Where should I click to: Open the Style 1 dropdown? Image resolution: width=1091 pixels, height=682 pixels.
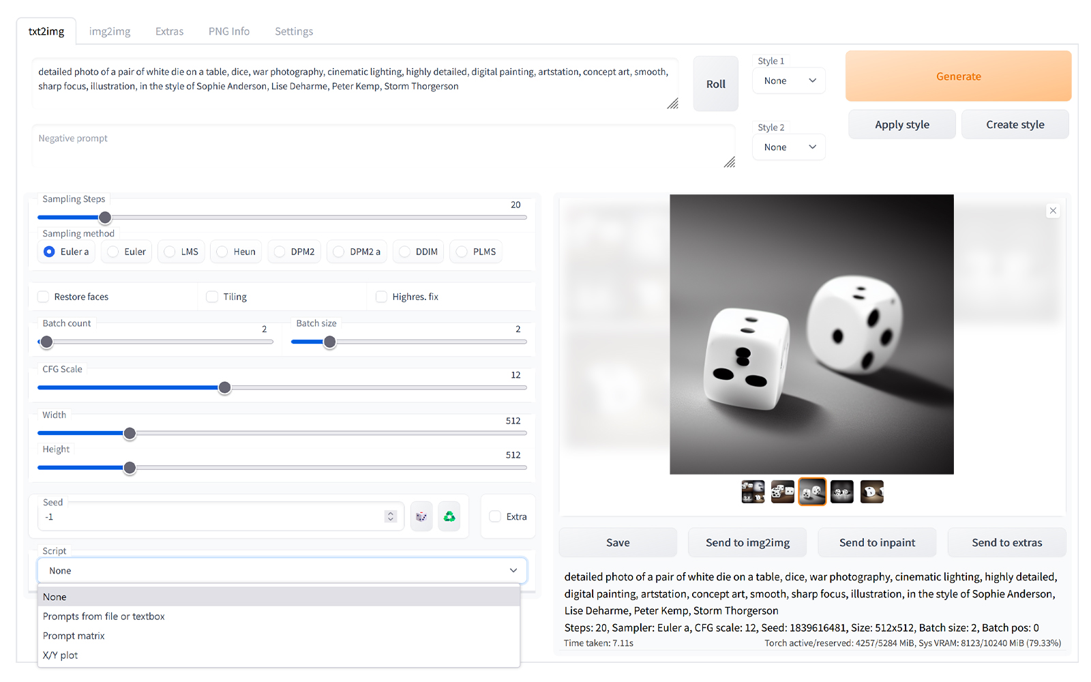click(x=788, y=80)
